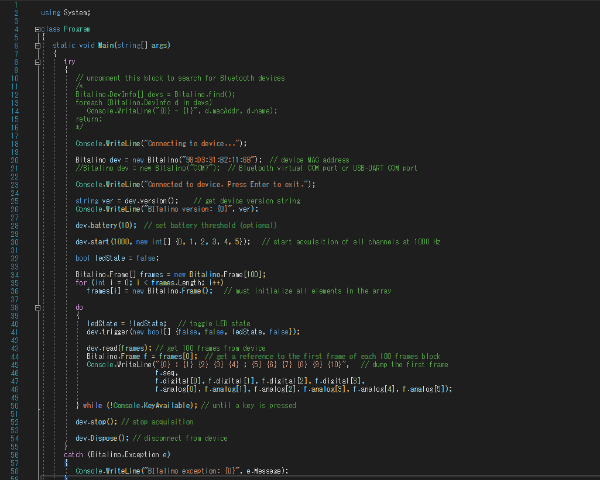600x480 pixels.
Task: Click the 'bool ledState = false;' line
Action: point(117,258)
